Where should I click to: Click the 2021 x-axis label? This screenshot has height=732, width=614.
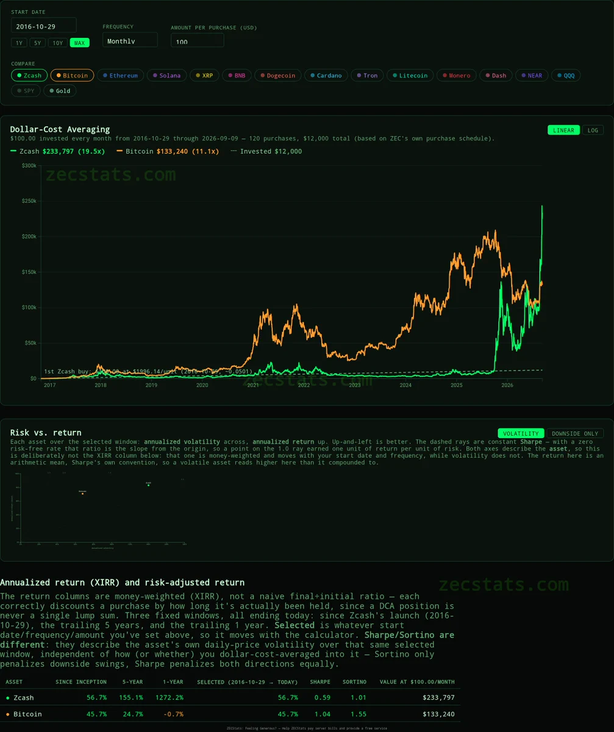pyautogui.click(x=253, y=386)
